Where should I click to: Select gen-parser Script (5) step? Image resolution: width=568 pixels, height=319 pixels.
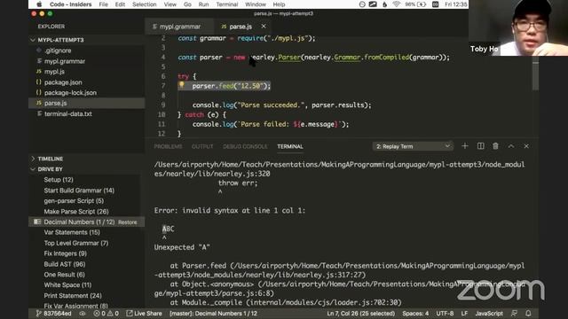[74, 201]
